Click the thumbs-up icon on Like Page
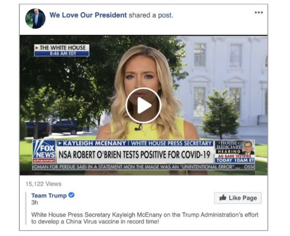This screenshot has width=290, height=236. pyautogui.click(x=223, y=198)
